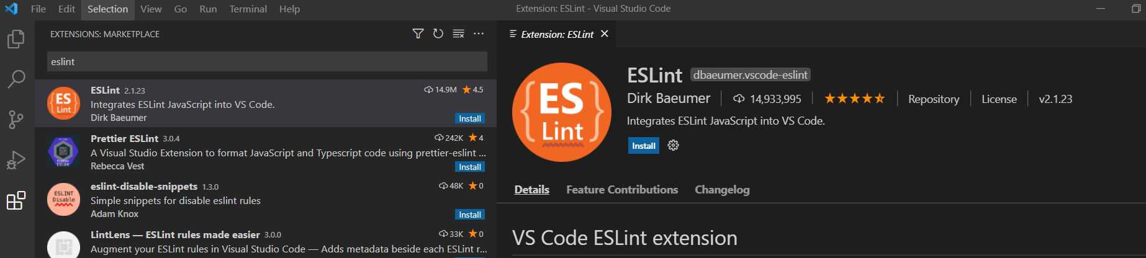Screen dimensions: 1146x258
Task: Clear extensions search results
Action: tap(459, 33)
